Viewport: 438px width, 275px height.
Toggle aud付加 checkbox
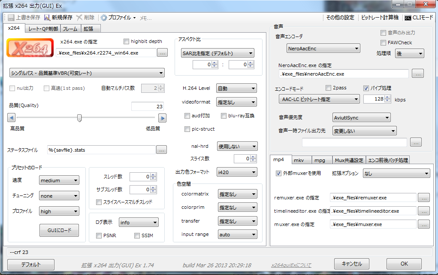[x=187, y=116]
